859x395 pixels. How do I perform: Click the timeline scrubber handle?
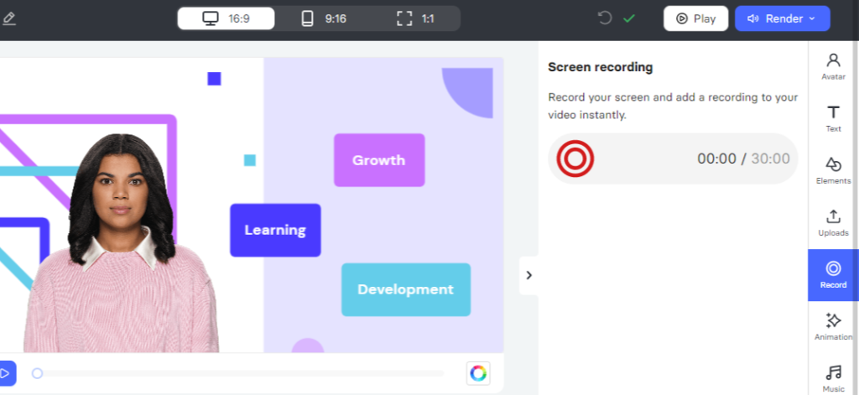point(37,374)
